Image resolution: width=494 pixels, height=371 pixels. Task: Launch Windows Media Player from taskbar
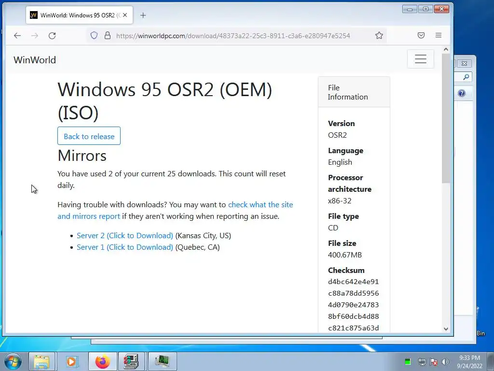click(x=71, y=361)
